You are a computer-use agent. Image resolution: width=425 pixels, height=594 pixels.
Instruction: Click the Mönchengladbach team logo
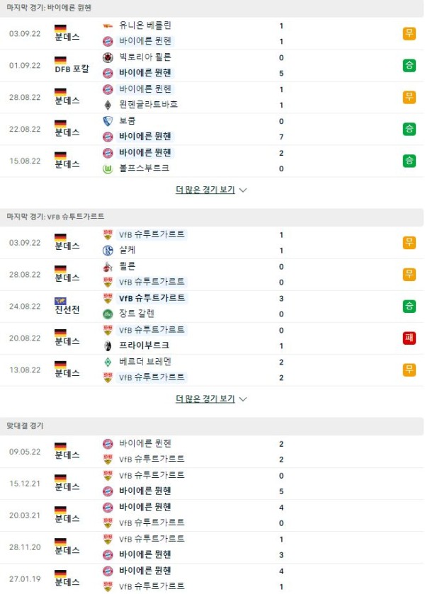[108, 105]
